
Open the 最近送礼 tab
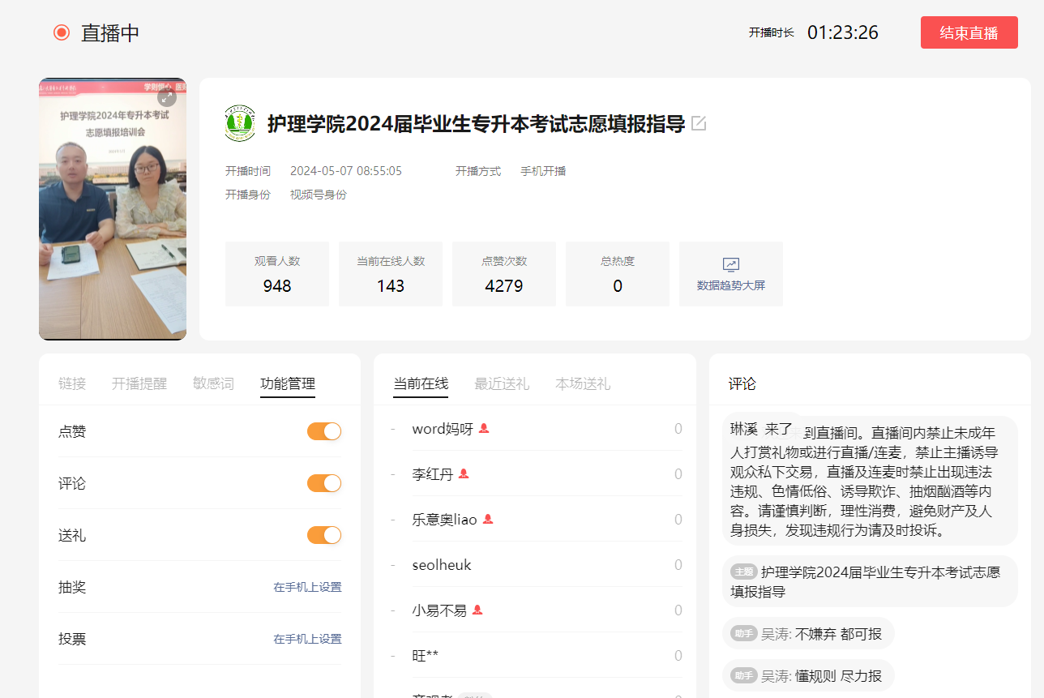pos(502,383)
